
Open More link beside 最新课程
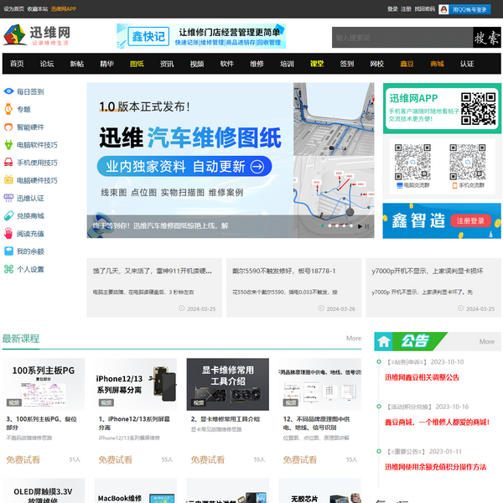click(x=354, y=339)
